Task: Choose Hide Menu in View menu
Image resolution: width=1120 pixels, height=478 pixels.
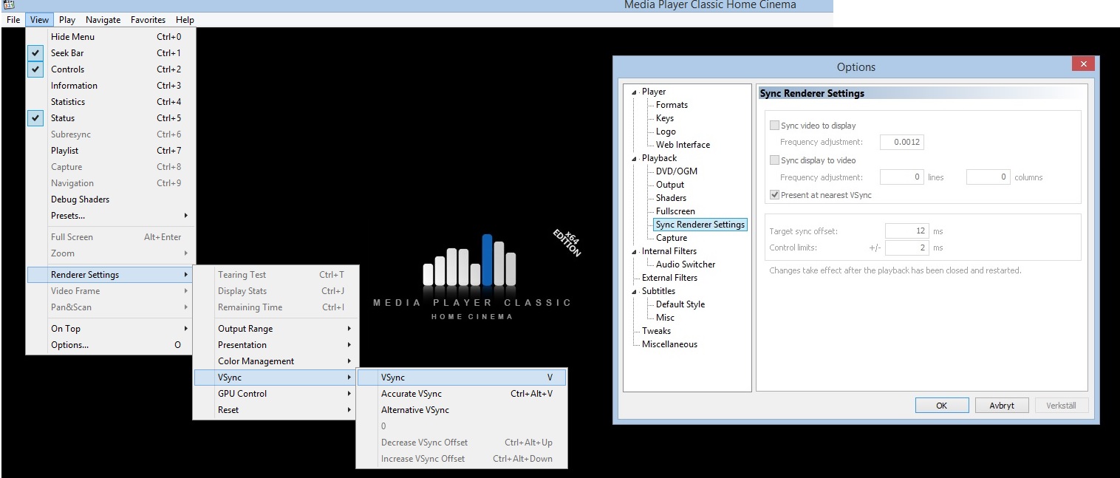Action: tap(111, 37)
